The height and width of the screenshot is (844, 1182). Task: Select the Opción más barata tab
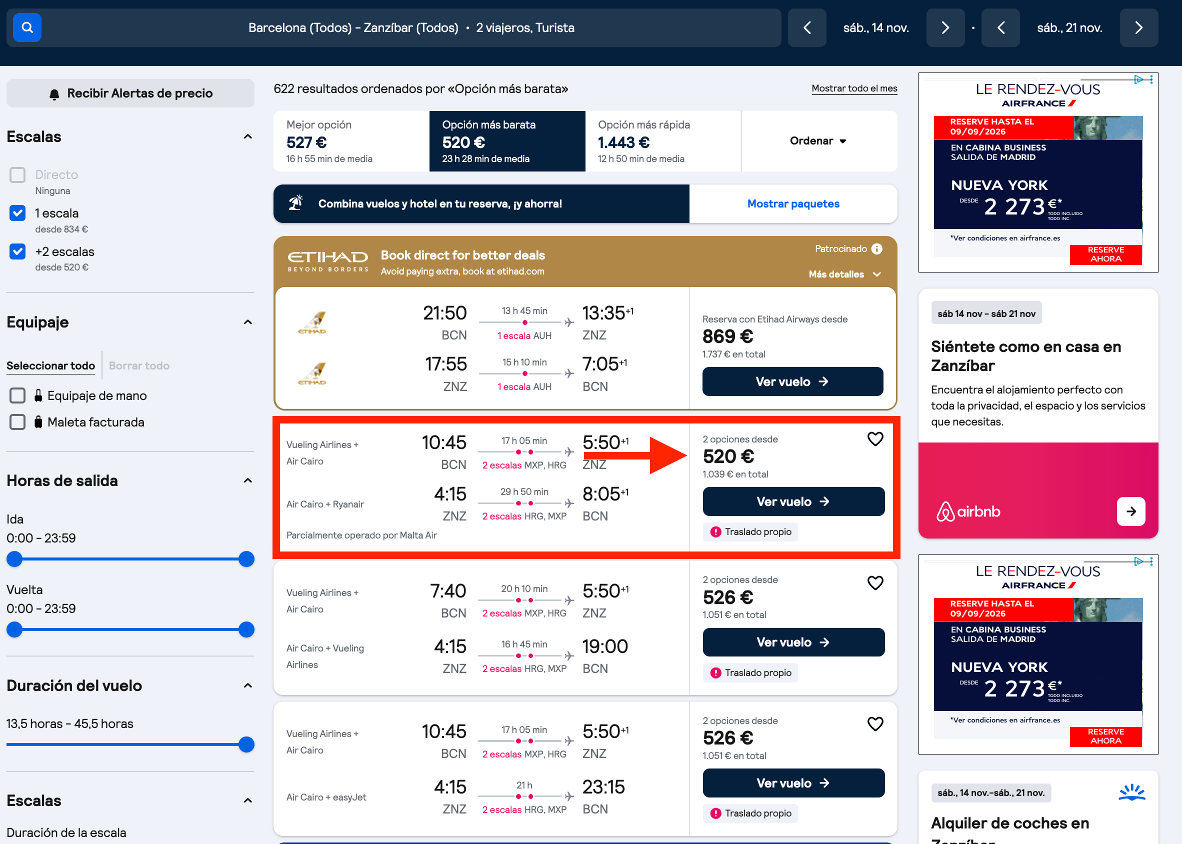[x=507, y=141]
